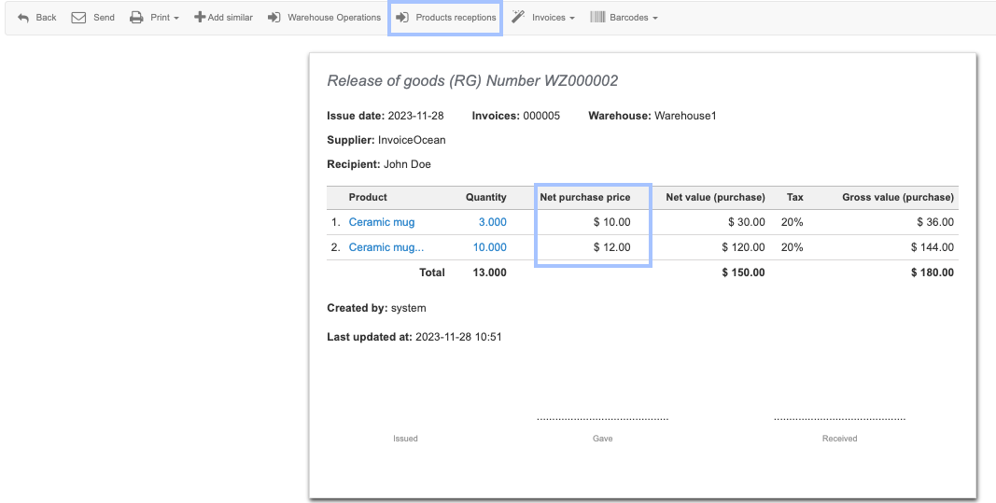The width and height of the screenshot is (996, 503).
Task: Open the second Ceramic mug... product link
Action: (x=386, y=247)
